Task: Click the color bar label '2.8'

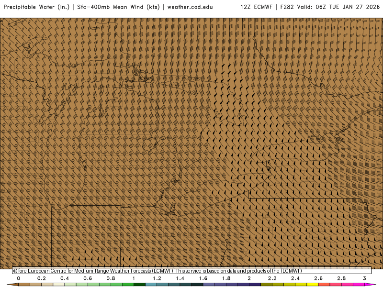Action: click(341, 278)
